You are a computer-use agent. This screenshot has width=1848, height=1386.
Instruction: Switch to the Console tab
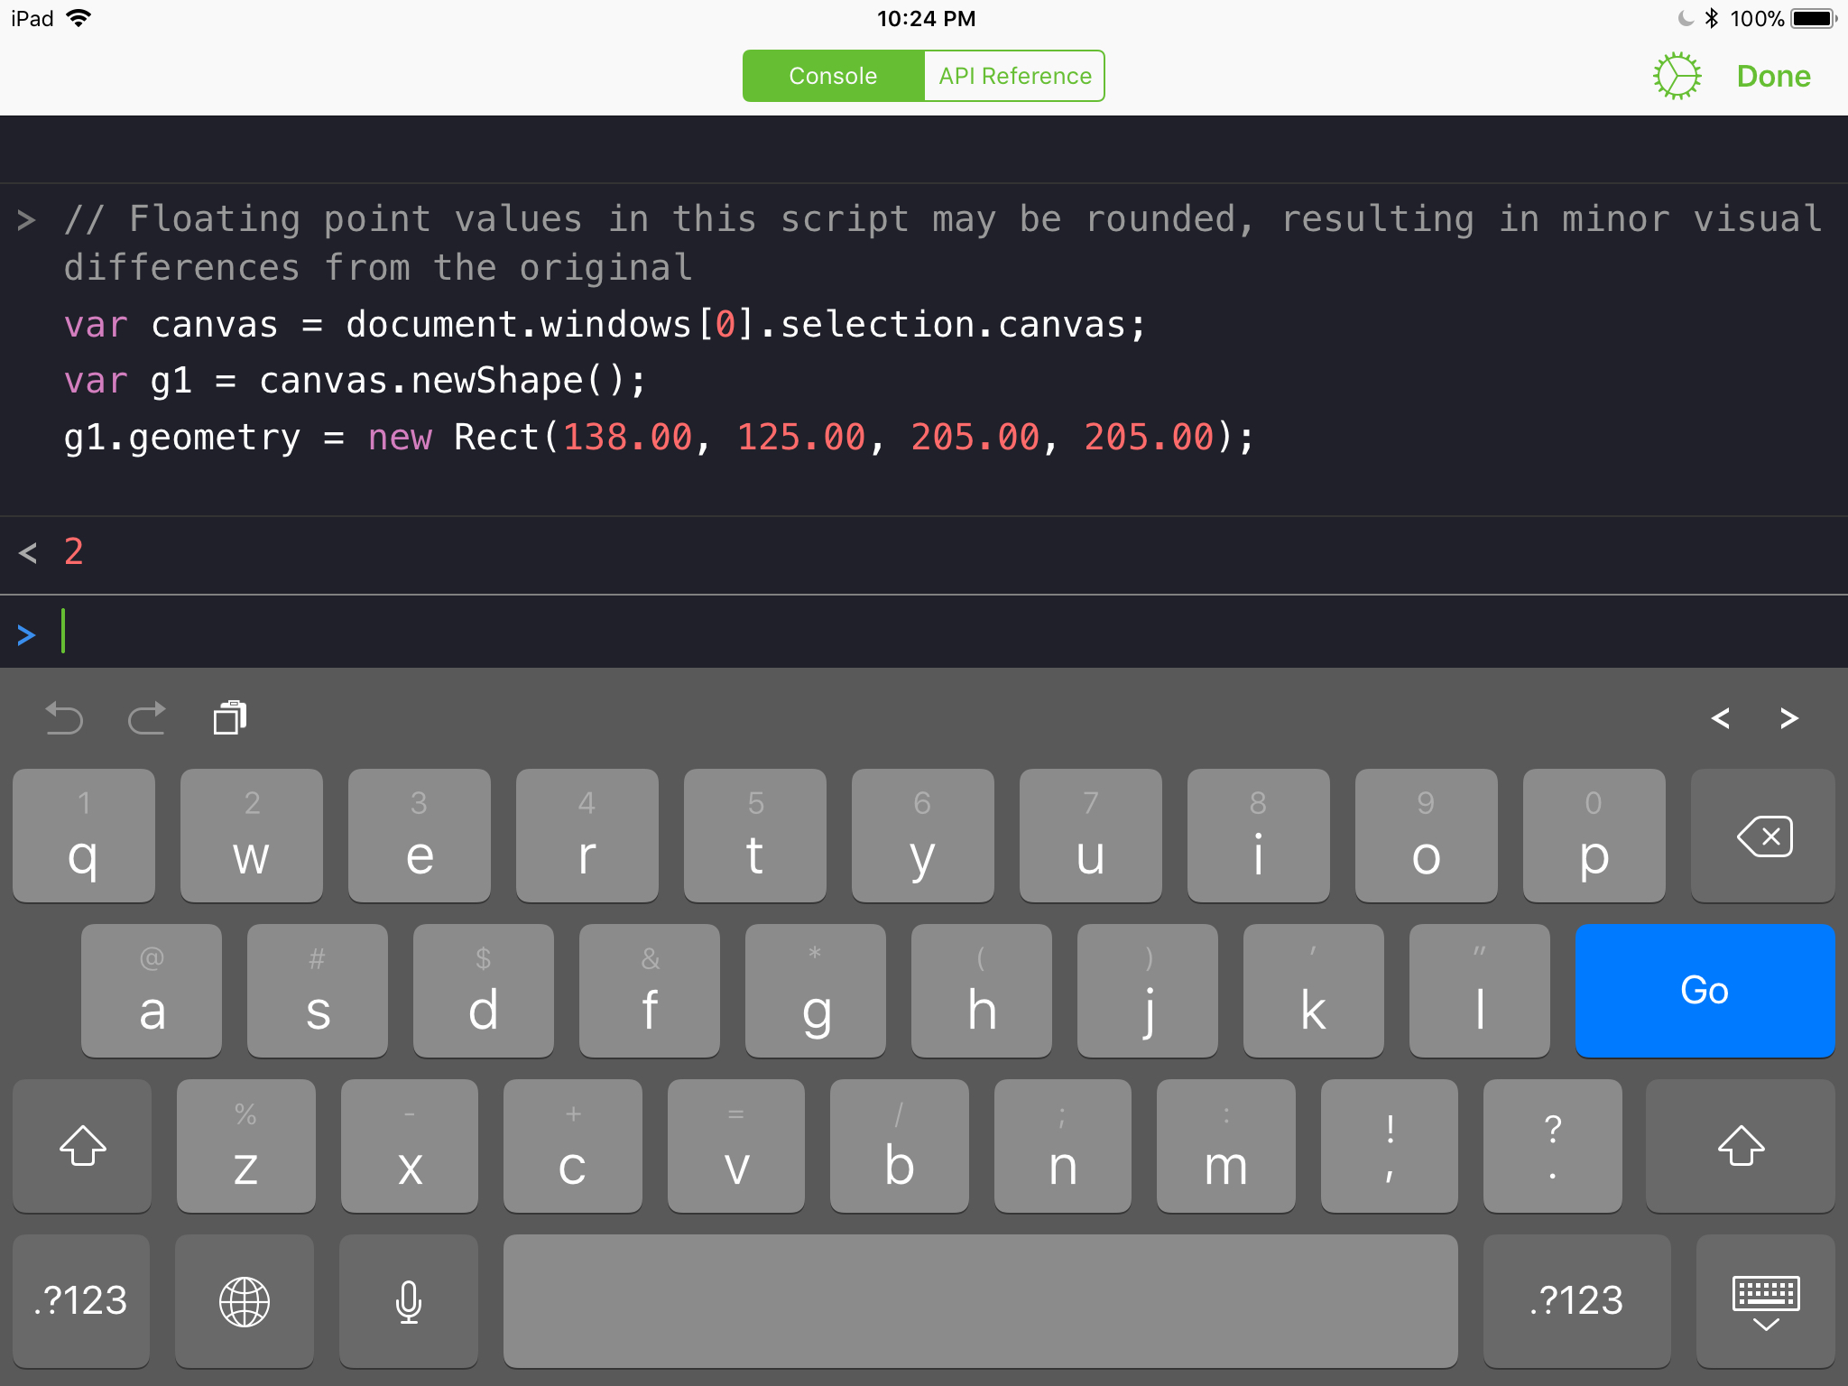pyautogui.click(x=833, y=76)
